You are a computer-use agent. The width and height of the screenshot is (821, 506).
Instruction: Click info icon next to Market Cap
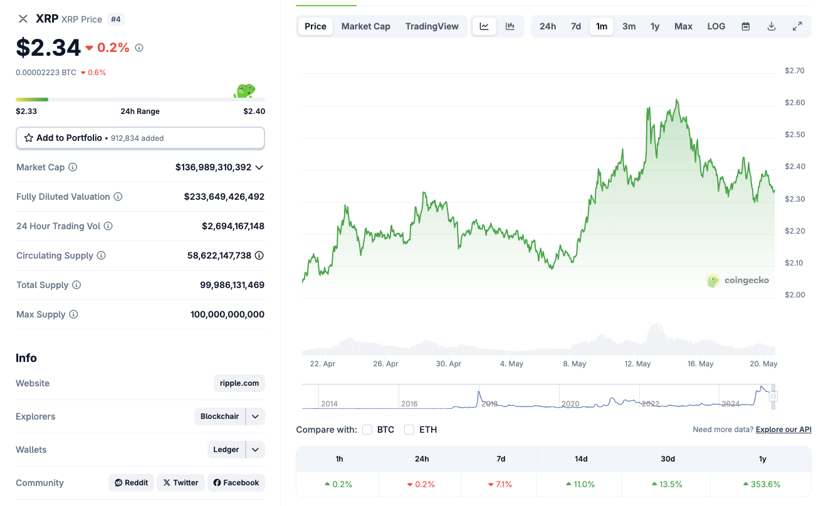[73, 167]
